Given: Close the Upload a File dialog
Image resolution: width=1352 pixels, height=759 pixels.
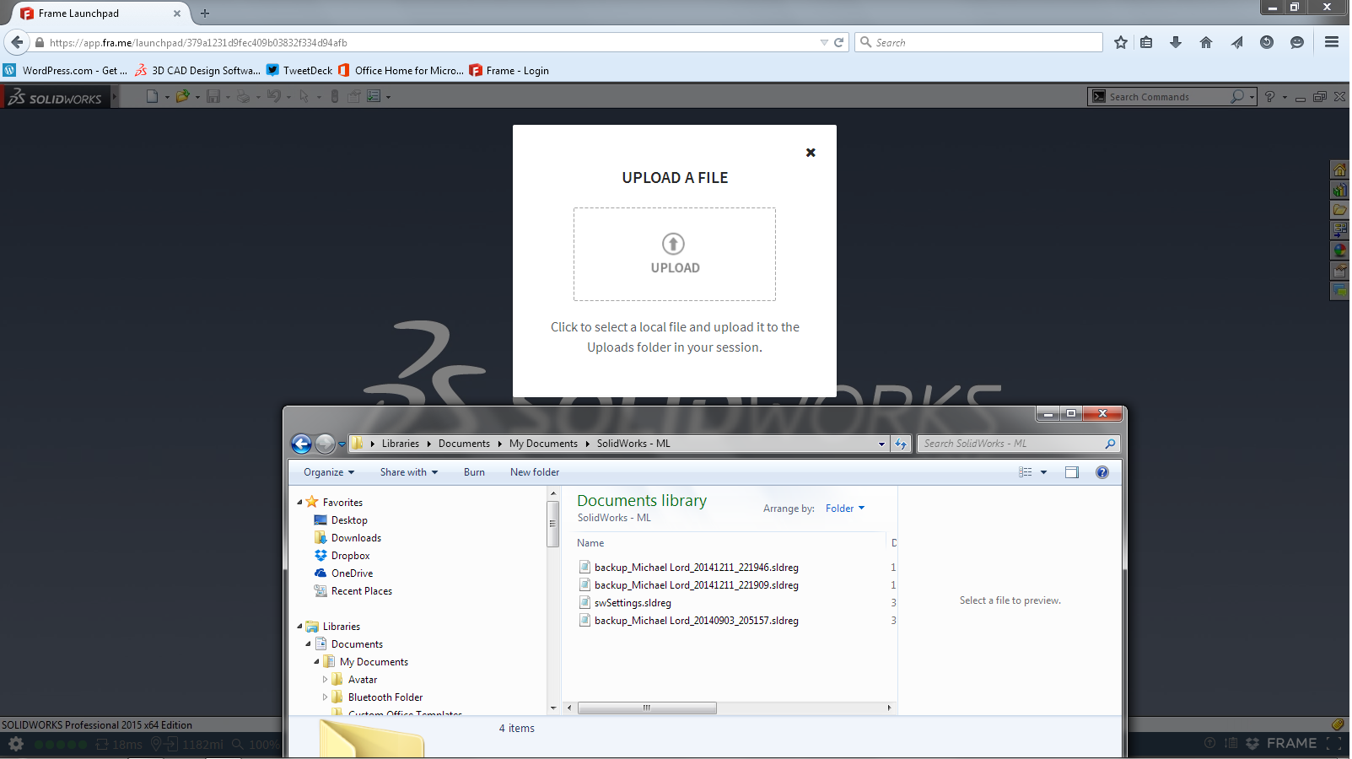Looking at the screenshot, I should pyautogui.click(x=811, y=153).
